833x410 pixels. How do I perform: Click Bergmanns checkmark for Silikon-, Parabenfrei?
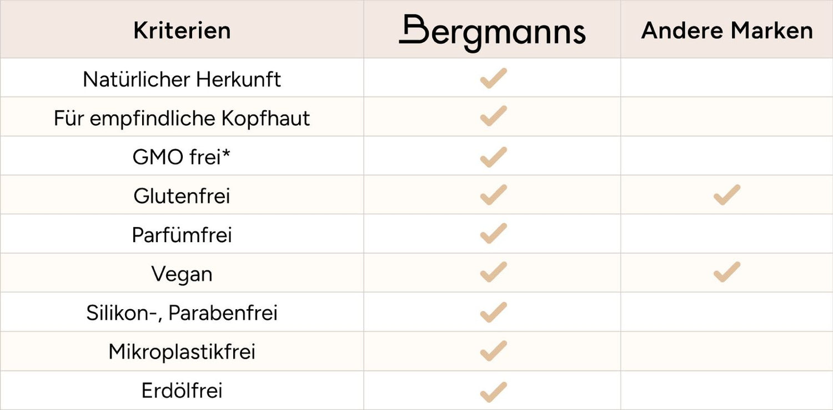(x=493, y=312)
